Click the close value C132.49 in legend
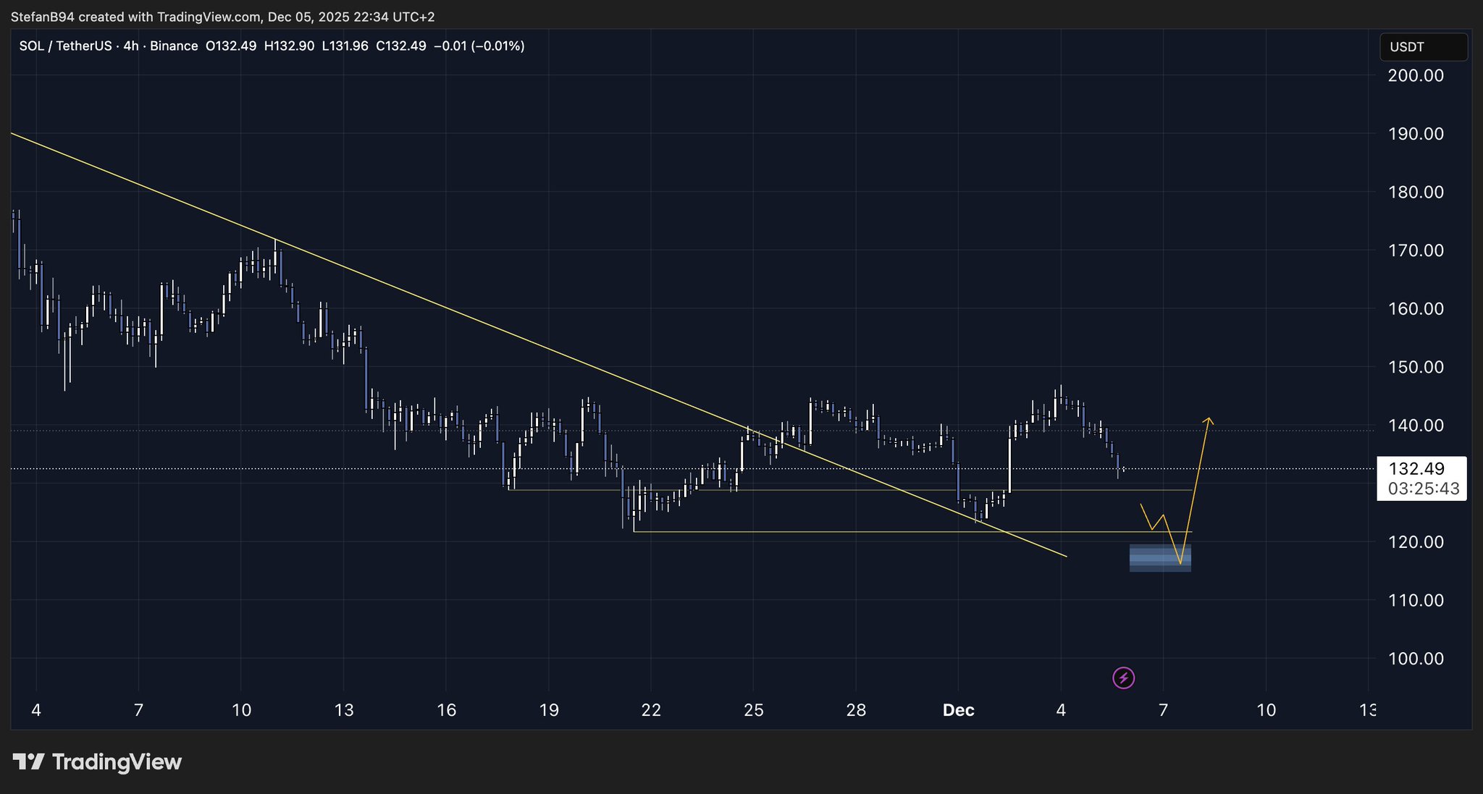The image size is (1483, 794). tap(401, 46)
